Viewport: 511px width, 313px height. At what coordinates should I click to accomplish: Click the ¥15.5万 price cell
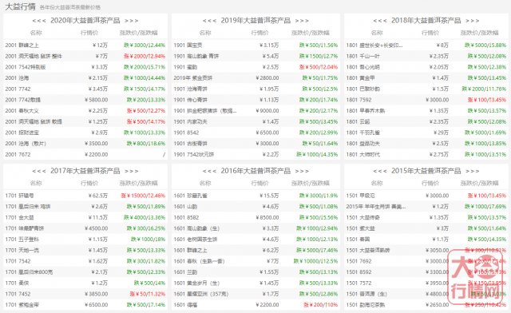click(x=269, y=196)
